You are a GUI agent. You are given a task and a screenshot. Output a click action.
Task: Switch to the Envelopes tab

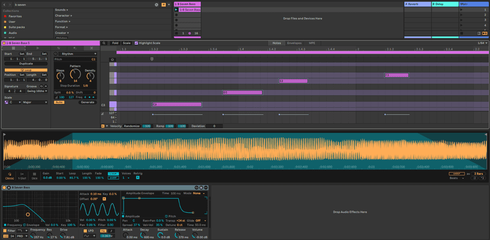pos(294,43)
